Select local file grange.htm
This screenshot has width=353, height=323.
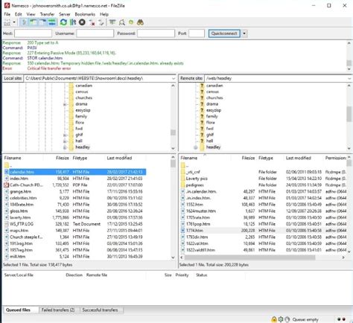click(x=20, y=191)
